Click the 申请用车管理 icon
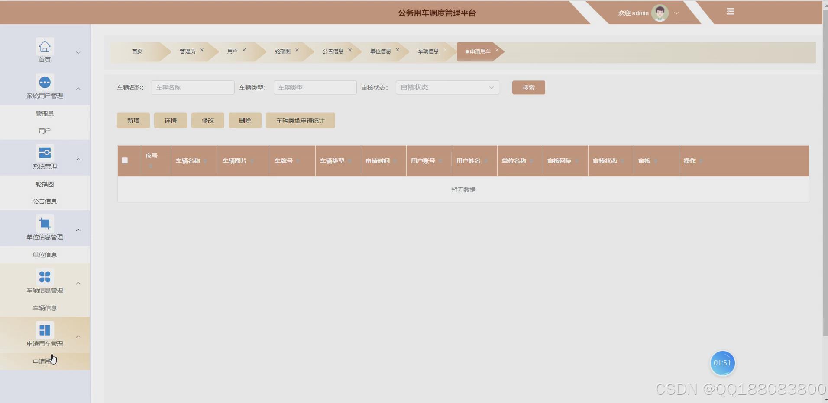This screenshot has height=403, width=828. (45, 329)
